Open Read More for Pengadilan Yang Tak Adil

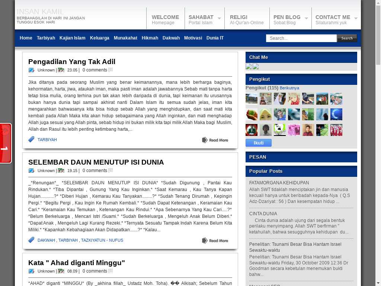215,140
